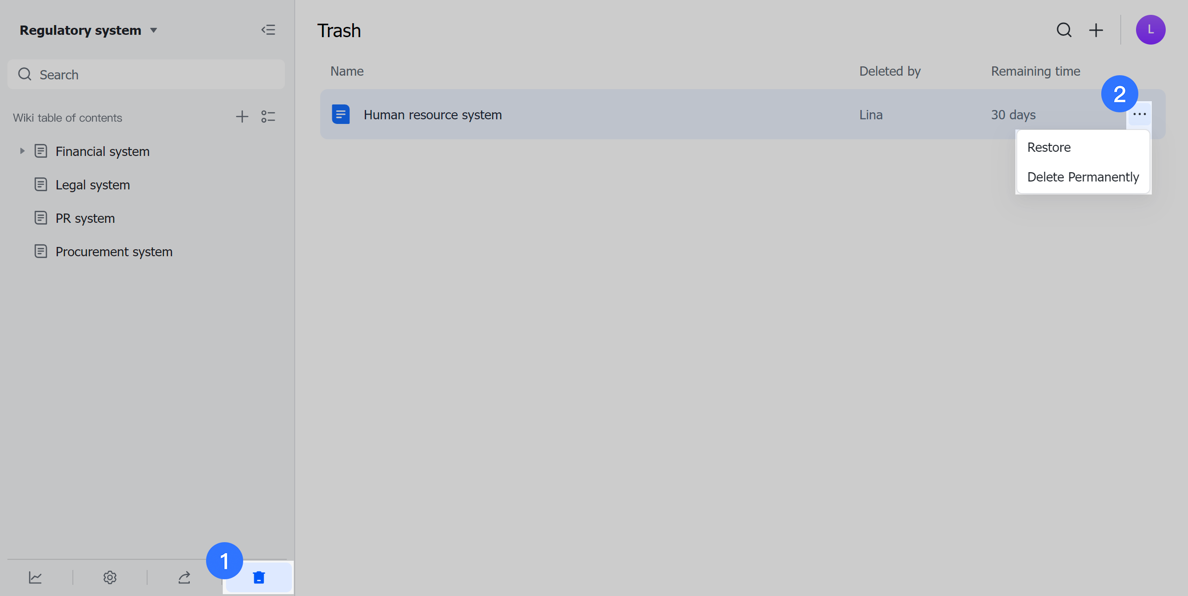Open Procurement system page
The image size is (1188, 596).
pyautogui.click(x=114, y=252)
